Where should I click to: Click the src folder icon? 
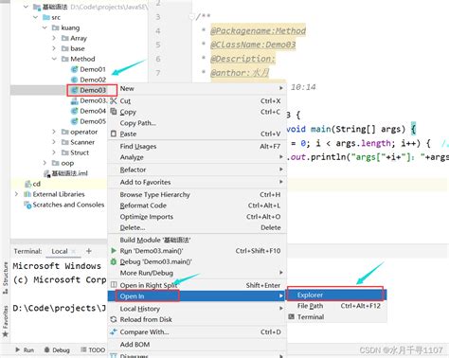click(46, 17)
